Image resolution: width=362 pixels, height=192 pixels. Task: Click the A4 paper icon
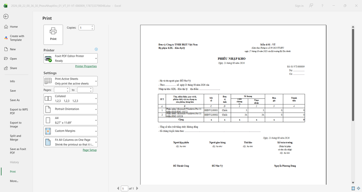[48, 120]
